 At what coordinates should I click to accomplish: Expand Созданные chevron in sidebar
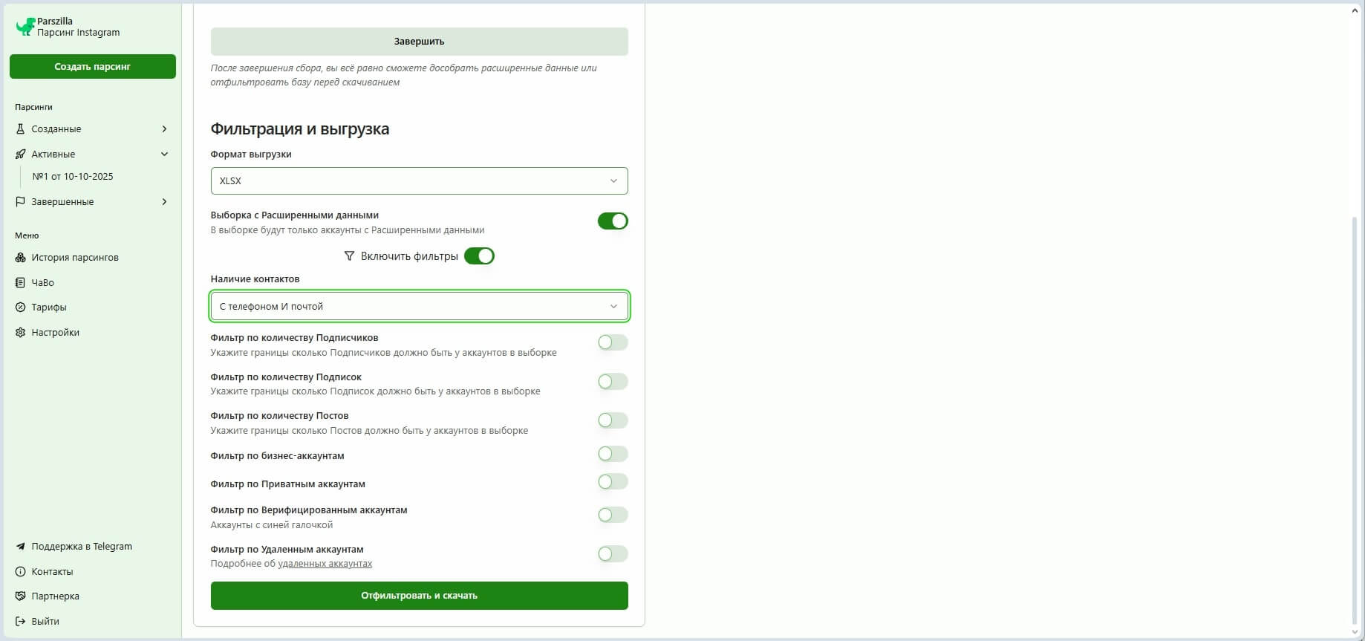pos(164,129)
